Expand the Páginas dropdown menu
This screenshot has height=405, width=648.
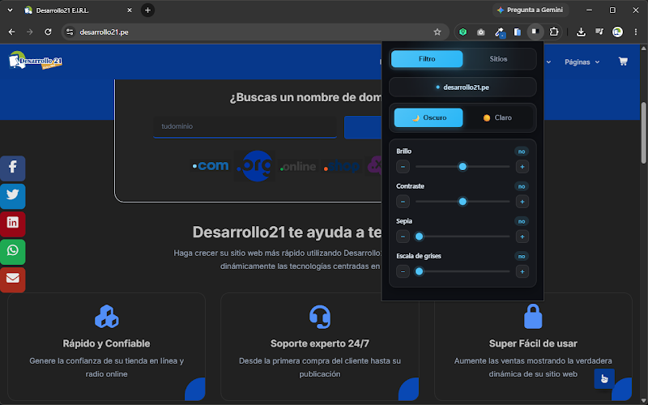click(x=582, y=62)
